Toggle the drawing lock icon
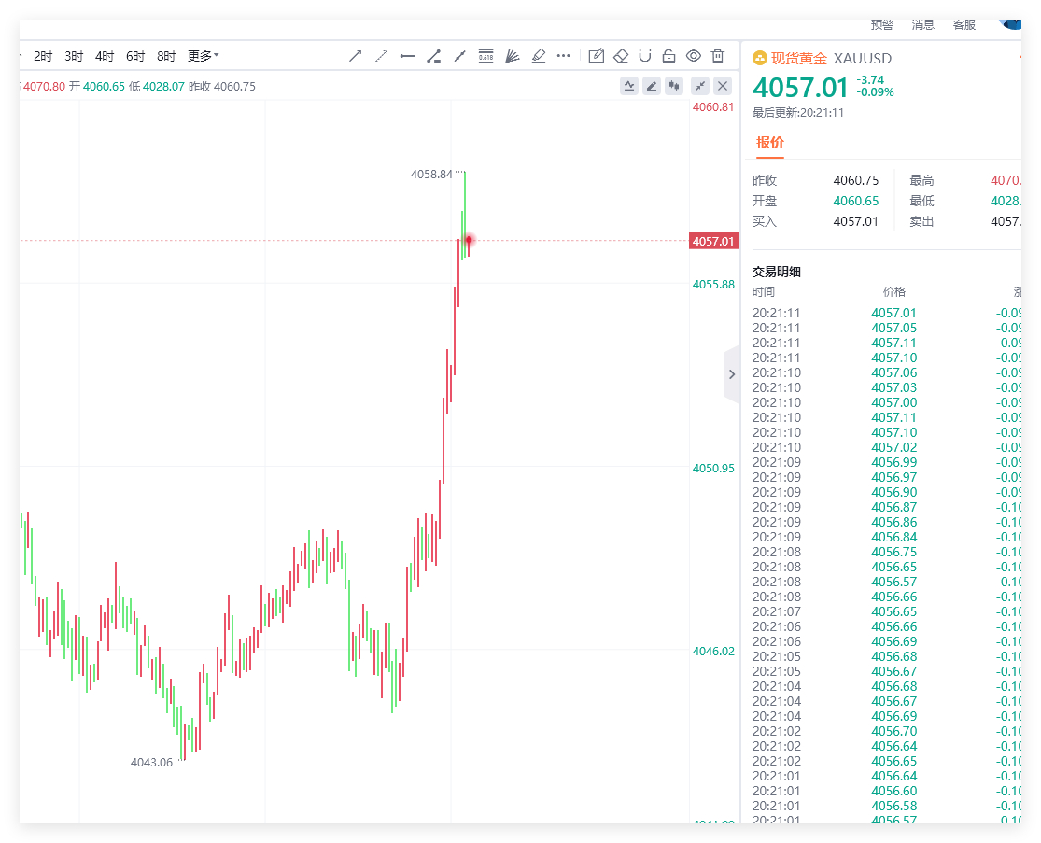 point(669,56)
